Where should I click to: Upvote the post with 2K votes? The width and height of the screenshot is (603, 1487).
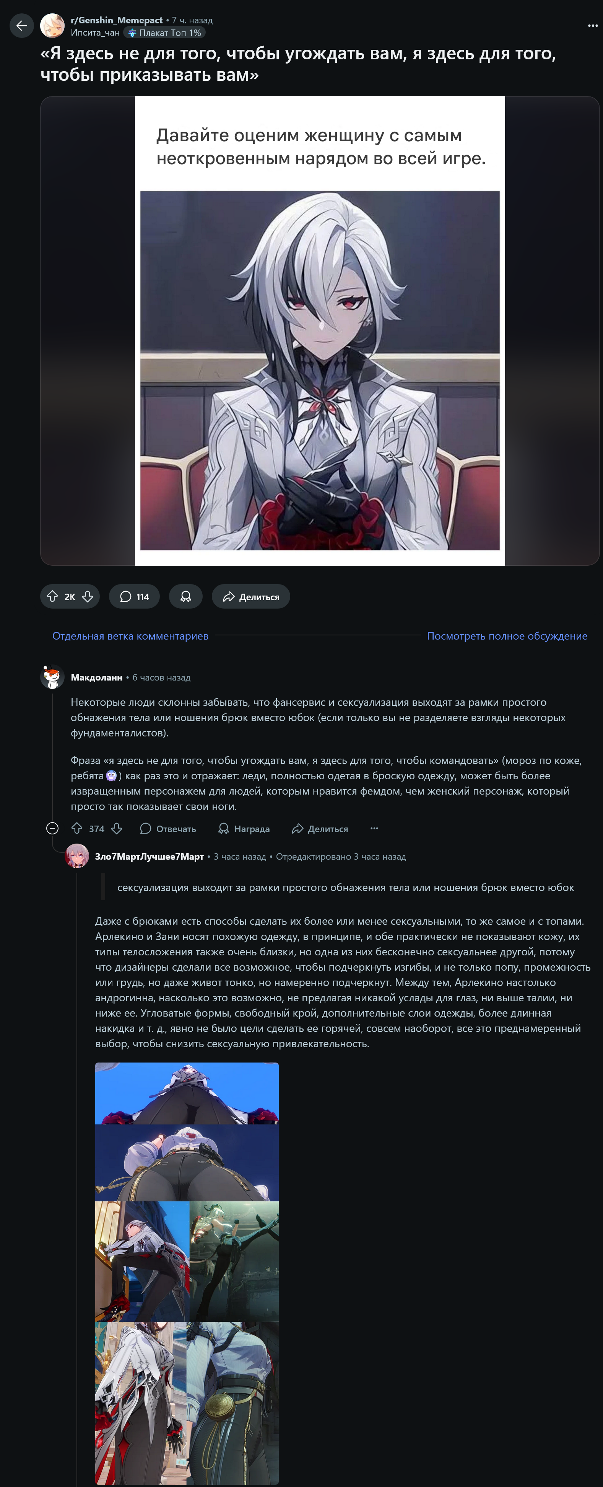point(52,596)
